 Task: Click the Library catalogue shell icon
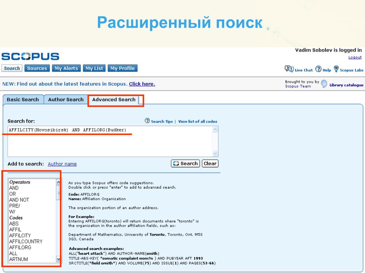click(x=324, y=84)
